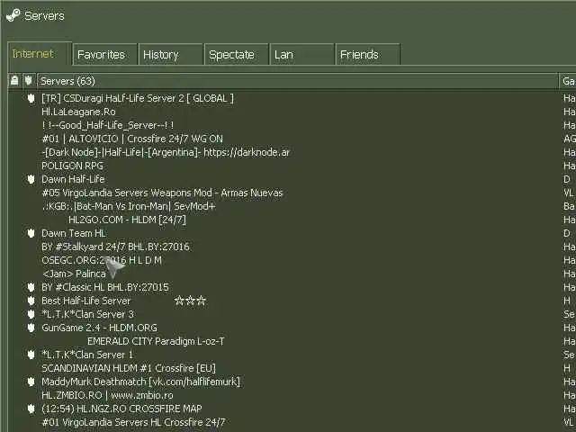Select BY #Stalkyard 24/7 server
The width and height of the screenshot is (576, 432).
click(116, 247)
